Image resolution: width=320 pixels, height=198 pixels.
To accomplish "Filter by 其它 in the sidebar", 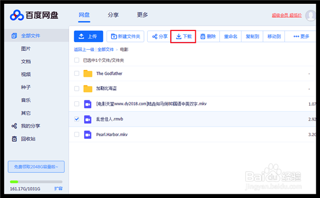I will coord(26,113).
